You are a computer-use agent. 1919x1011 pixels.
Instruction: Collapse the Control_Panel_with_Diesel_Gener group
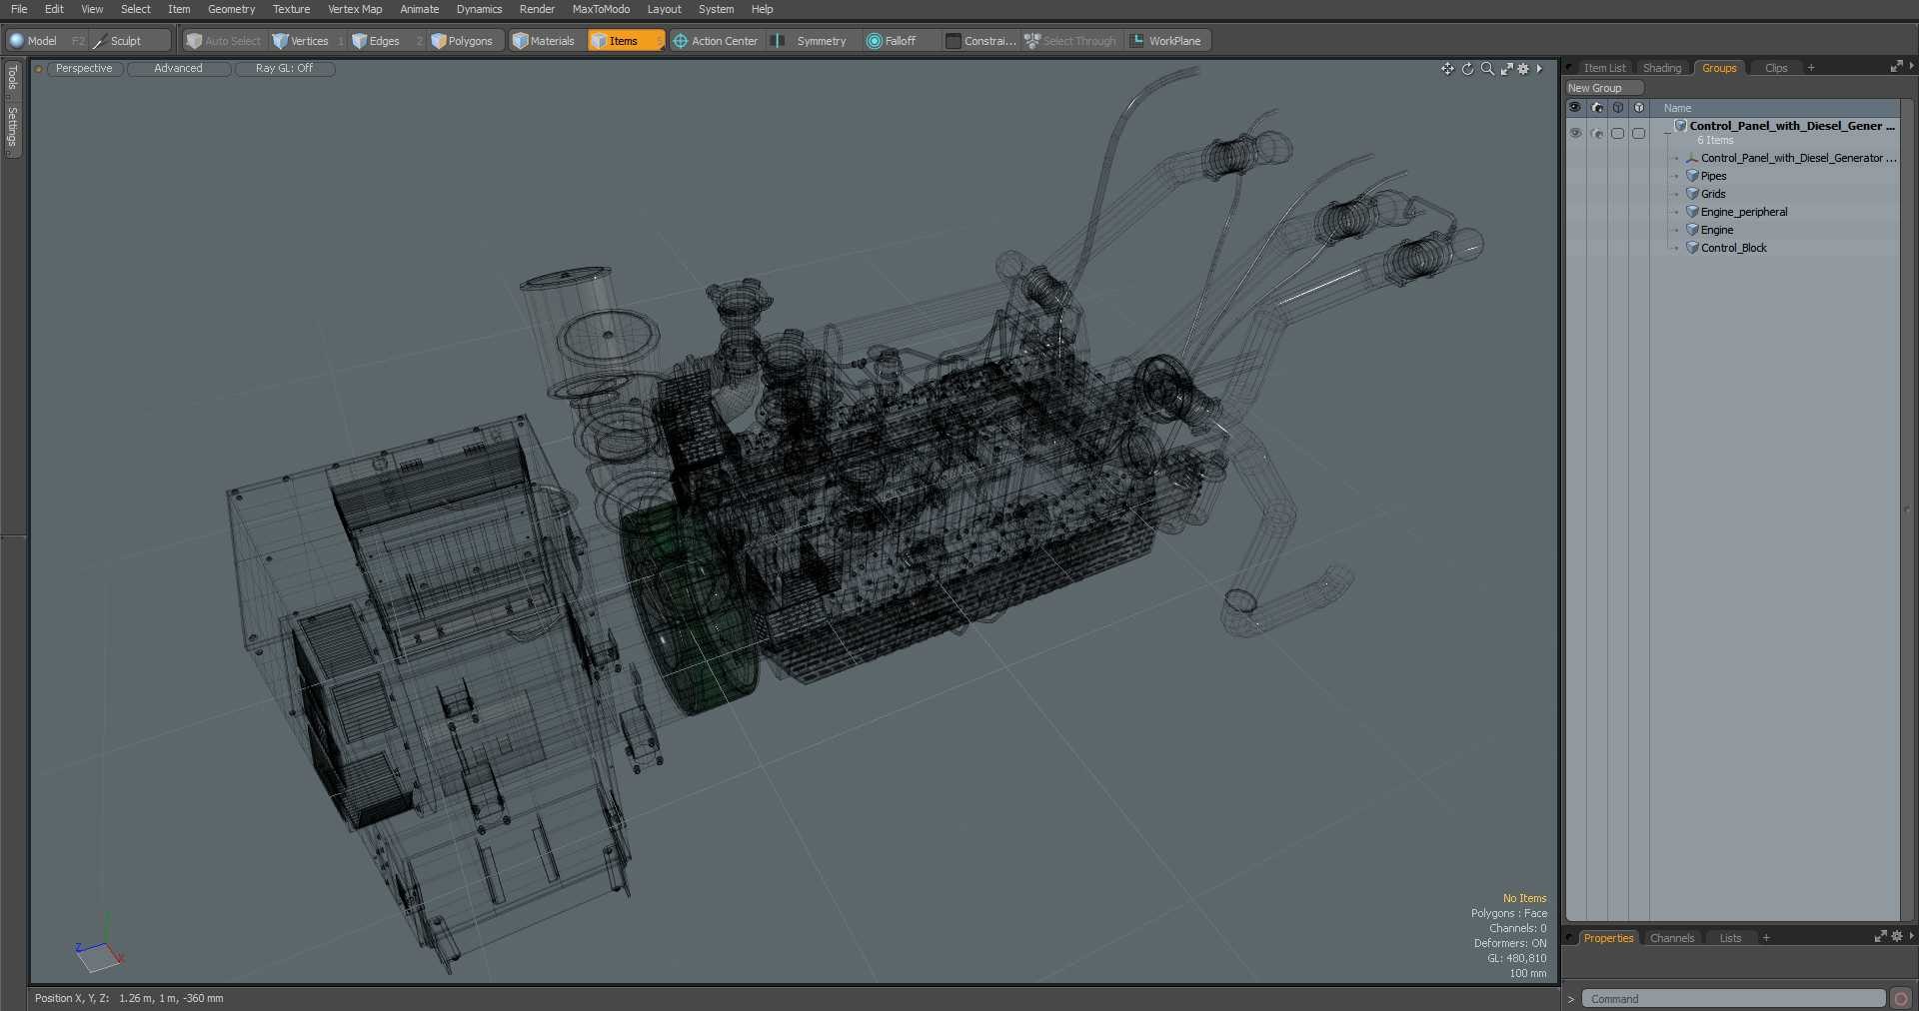coord(1667,131)
